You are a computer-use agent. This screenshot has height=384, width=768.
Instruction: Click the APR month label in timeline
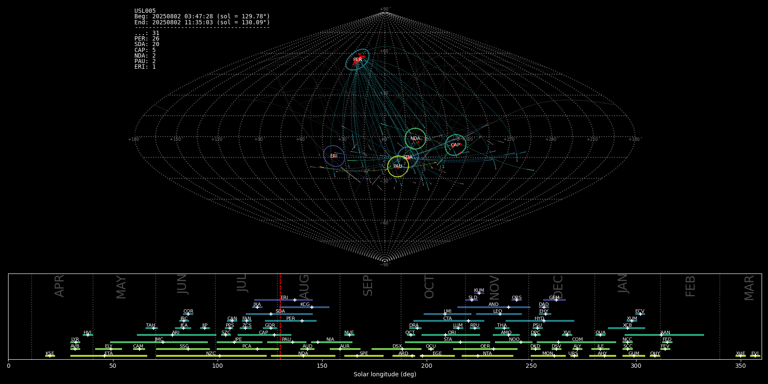click(x=59, y=286)
